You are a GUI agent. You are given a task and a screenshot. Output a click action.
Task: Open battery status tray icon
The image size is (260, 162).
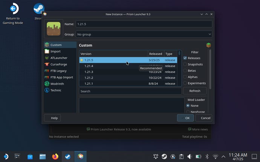198,156
